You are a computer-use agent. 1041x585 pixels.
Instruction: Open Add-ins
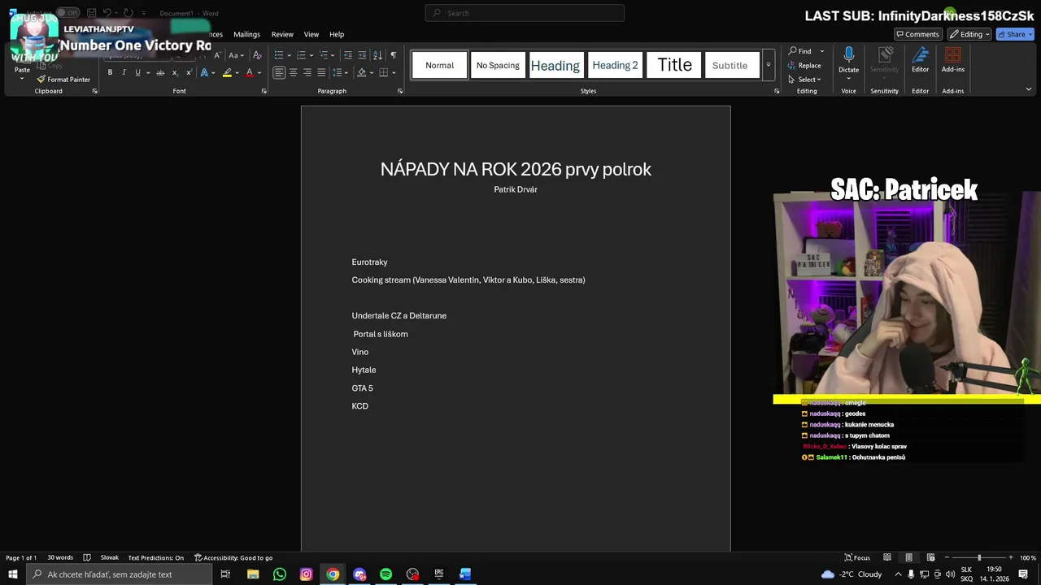(x=953, y=59)
